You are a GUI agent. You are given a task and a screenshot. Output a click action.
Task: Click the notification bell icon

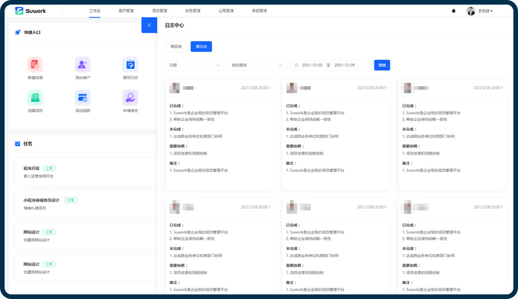pyautogui.click(x=454, y=11)
